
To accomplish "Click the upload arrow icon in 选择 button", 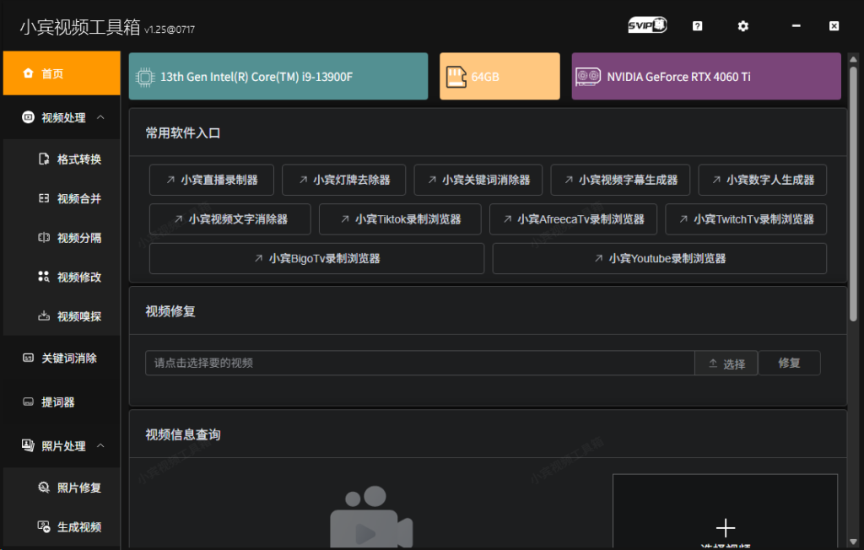I will [713, 364].
